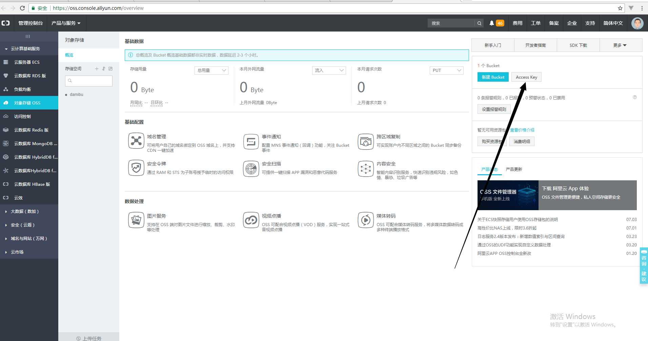Viewport: 648px width, 341px height.
Task: Open 域名管理 icon
Action: [x=136, y=141]
